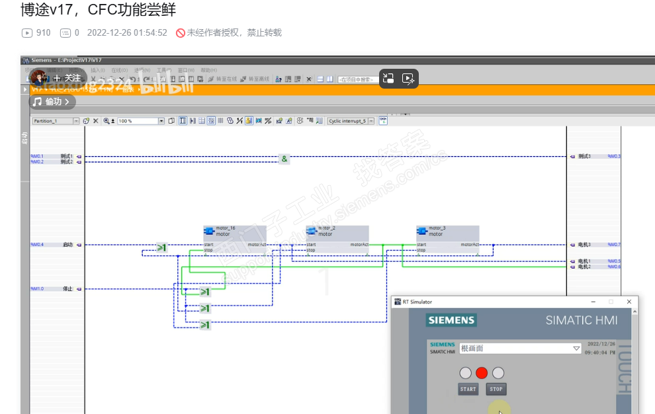Screen dimensions: 655x414
Task: Expand the project tree collapse arrow
Action: pyautogui.click(x=24, y=89)
